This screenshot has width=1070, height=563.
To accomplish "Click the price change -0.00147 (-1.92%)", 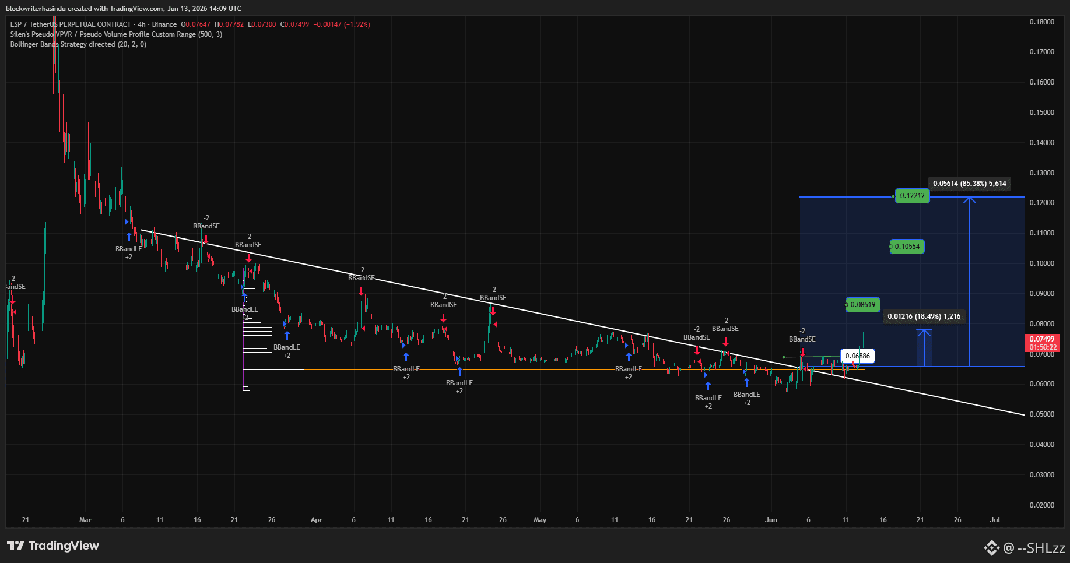I will click(342, 24).
